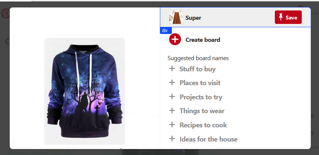
Task: Choose the Stuff to buy suggestion
Action: 198,69
